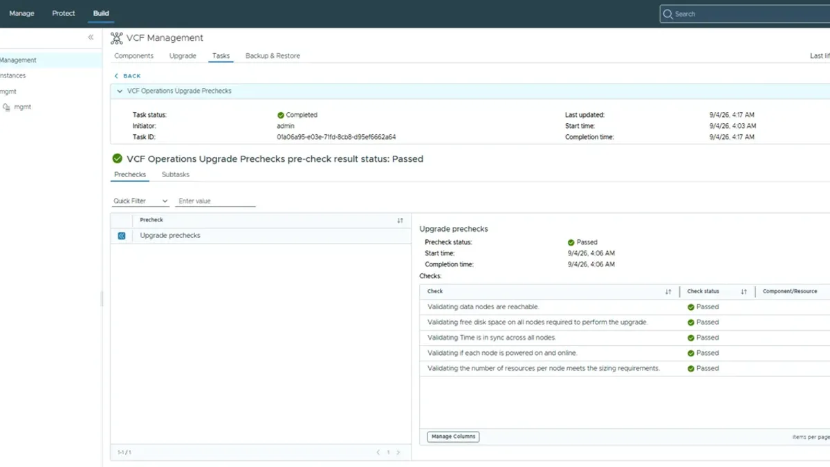Click 'Validating if each node is powered on' row
Image resolution: width=830 pixels, height=467 pixels.
click(625, 353)
